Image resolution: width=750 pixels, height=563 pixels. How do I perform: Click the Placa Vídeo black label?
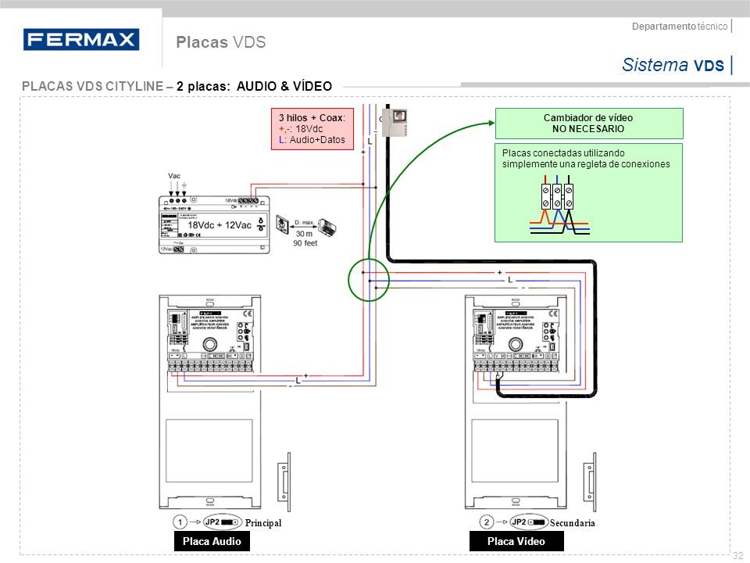[x=516, y=541]
